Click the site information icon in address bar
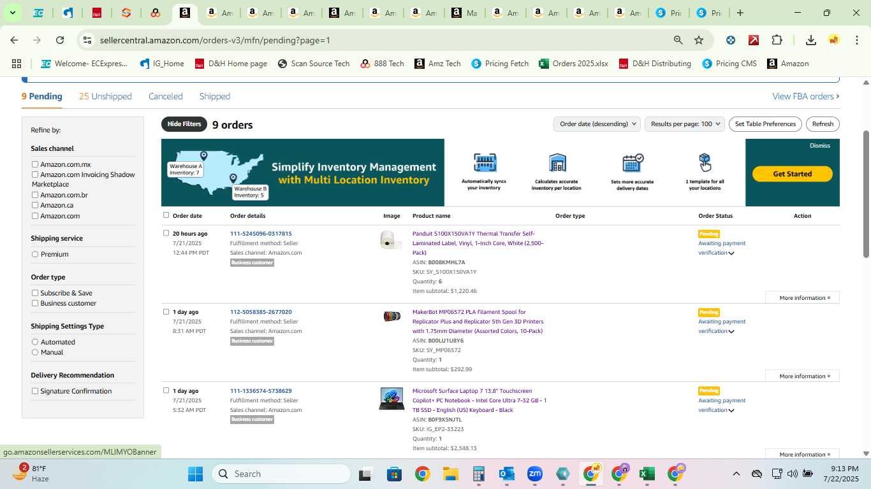The width and height of the screenshot is (871, 489). coord(87,40)
